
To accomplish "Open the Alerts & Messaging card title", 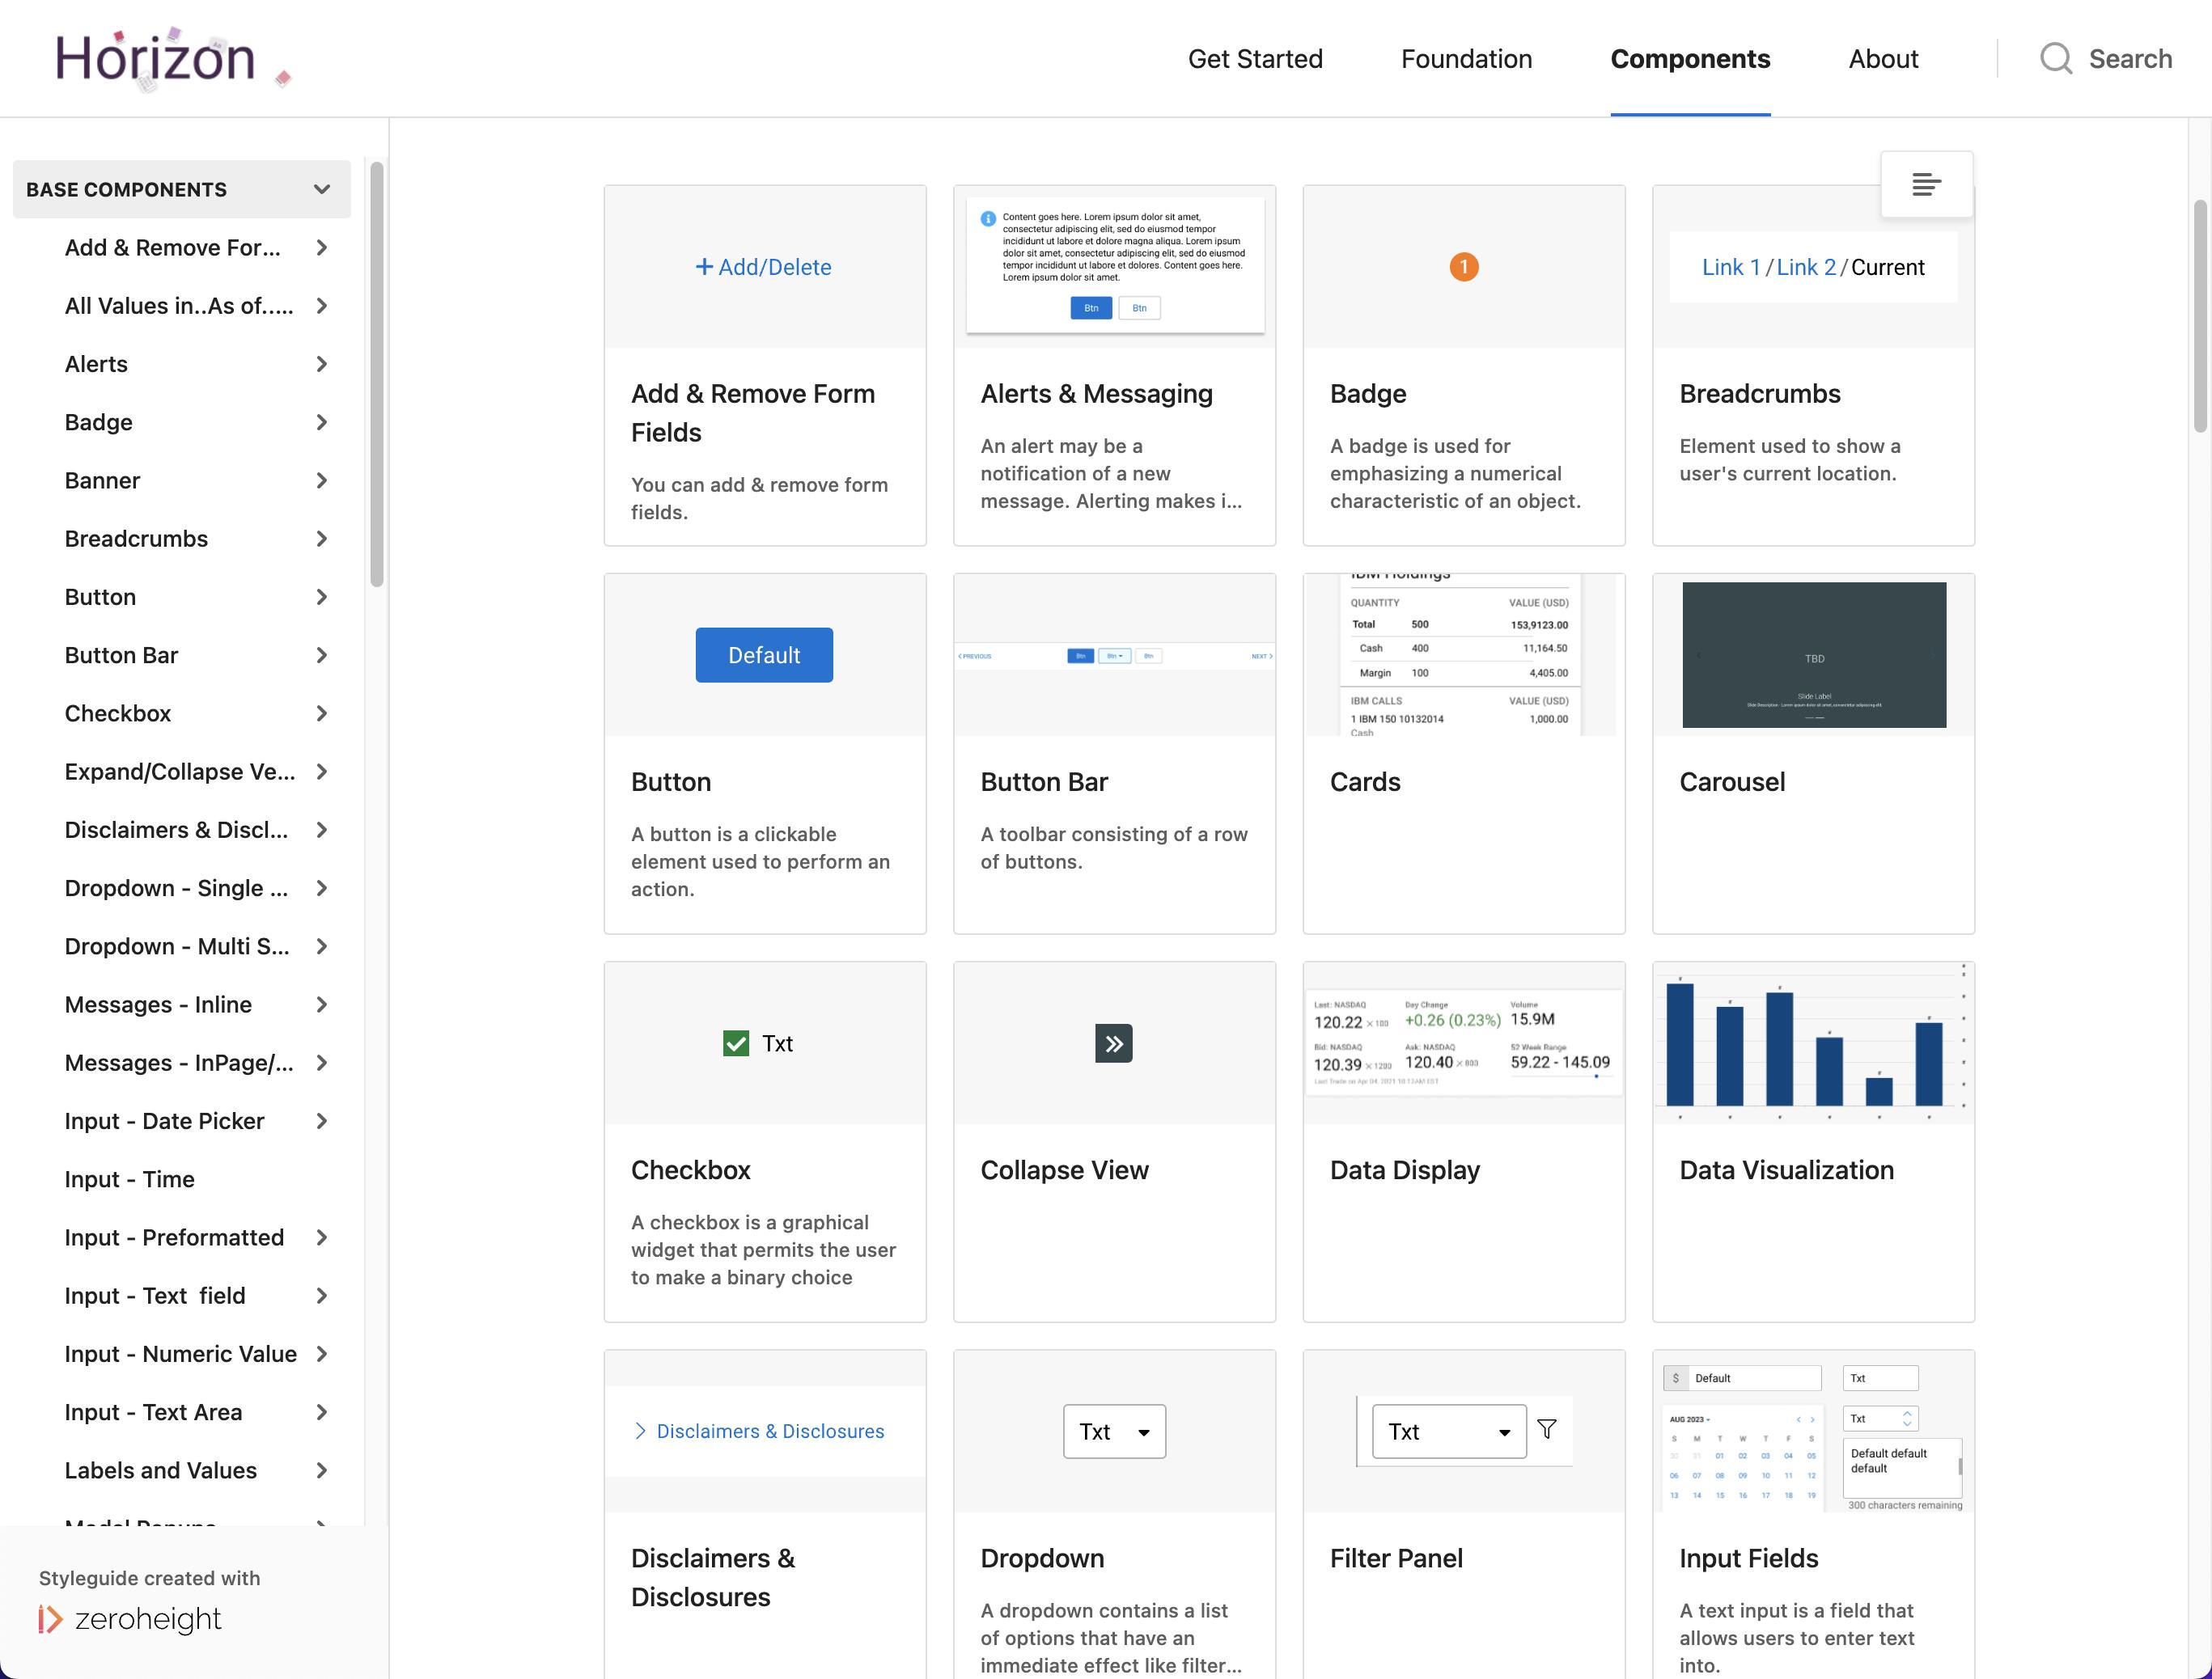I will point(1096,394).
